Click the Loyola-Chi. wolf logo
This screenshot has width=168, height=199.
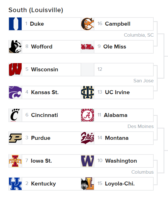point(88,184)
